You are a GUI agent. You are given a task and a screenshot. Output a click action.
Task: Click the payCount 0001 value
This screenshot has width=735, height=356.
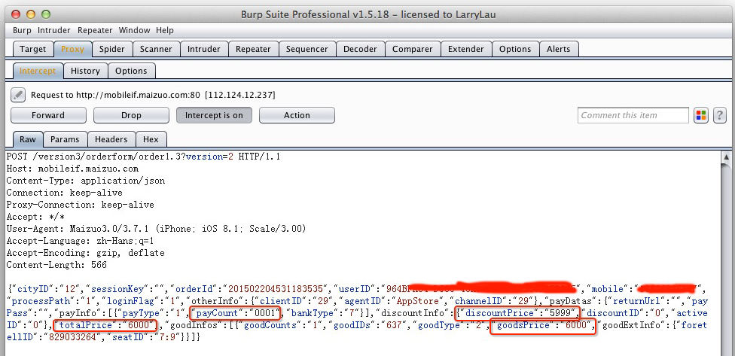(236, 312)
